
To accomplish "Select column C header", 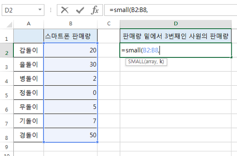I will click(x=109, y=24).
